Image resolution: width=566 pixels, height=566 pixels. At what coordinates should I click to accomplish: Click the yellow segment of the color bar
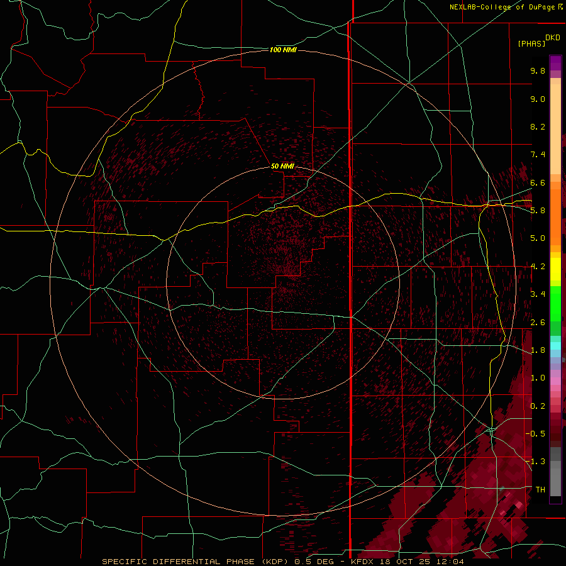click(555, 269)
